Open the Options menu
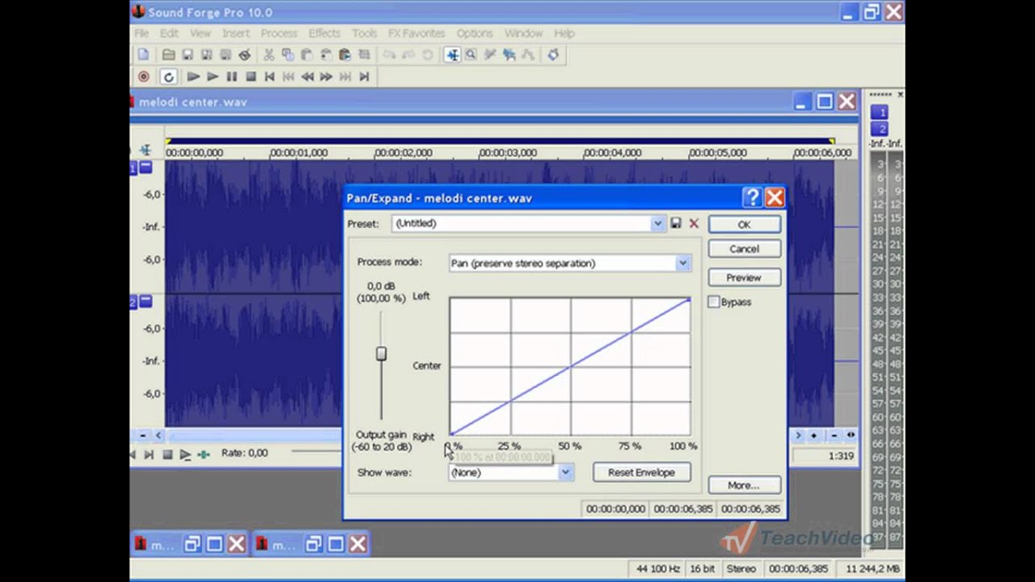The height and width of the screenshot is (582, 1035). point(475,33)
